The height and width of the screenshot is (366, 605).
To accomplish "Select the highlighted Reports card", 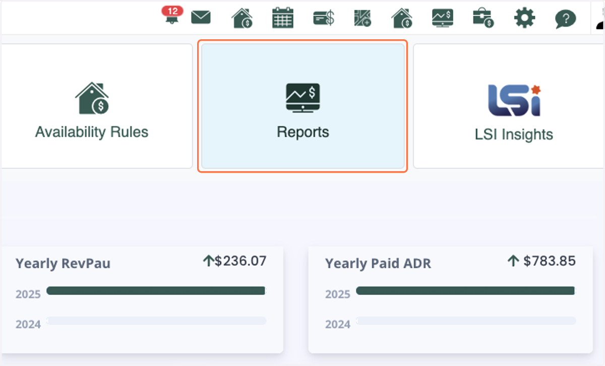I will coord(302,106).
